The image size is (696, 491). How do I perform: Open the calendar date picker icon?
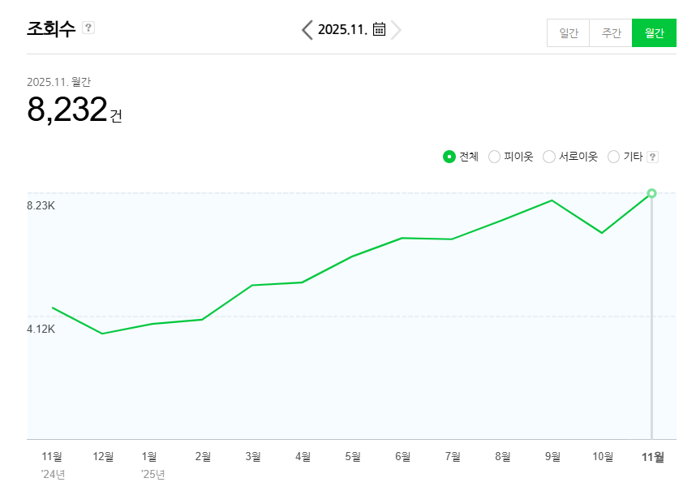point(379,30)
